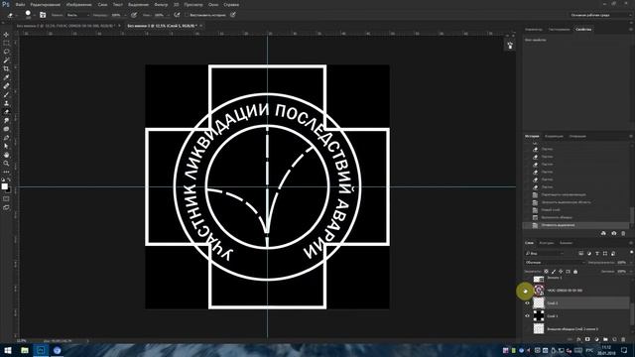Select the Rectangular Marquee tool
Viewport: 635px width, 357px height.
click(x=6, y=43)
